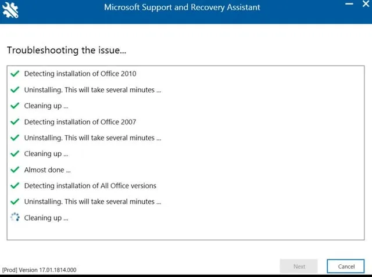Viewport: 372px width, 277px height.
Task: Click the in-progress "Cleaning up ..." text beside spinner
Action: (x=46, y=218)
